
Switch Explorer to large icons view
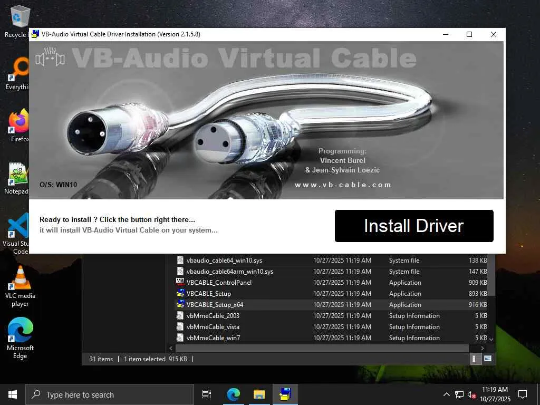[488, 359]
